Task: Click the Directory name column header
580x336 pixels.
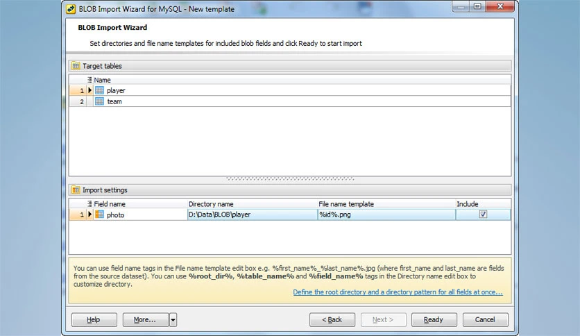Action: [x=253, y=204]
